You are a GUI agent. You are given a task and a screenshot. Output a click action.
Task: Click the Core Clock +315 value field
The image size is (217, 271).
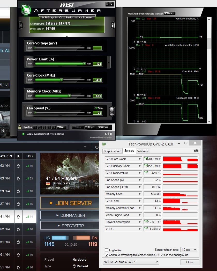(x=98, y=80)
